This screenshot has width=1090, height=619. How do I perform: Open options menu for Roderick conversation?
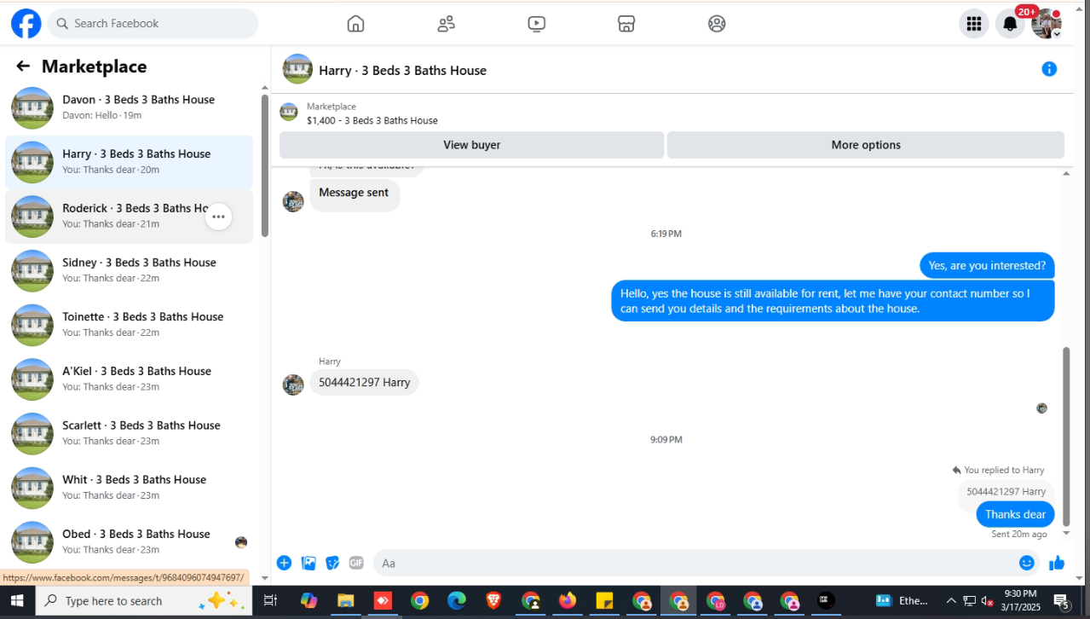click(219, 217)
